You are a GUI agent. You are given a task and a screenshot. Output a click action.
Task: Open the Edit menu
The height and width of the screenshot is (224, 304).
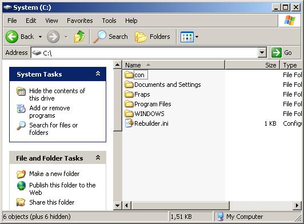tap(31, 21)
